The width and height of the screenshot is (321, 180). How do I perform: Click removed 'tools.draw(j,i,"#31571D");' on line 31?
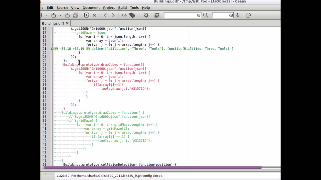(x=125, y=89)
